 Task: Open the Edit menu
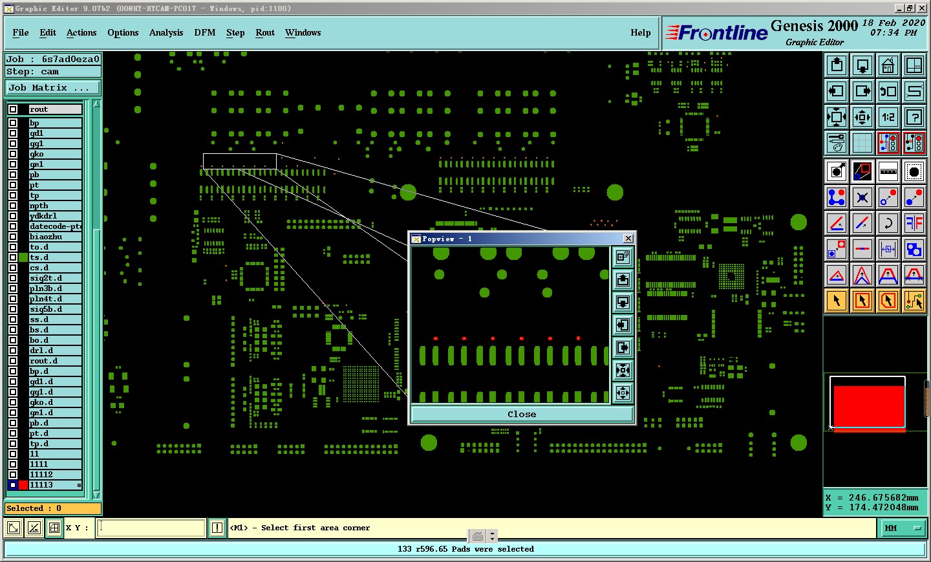[48, 32]
